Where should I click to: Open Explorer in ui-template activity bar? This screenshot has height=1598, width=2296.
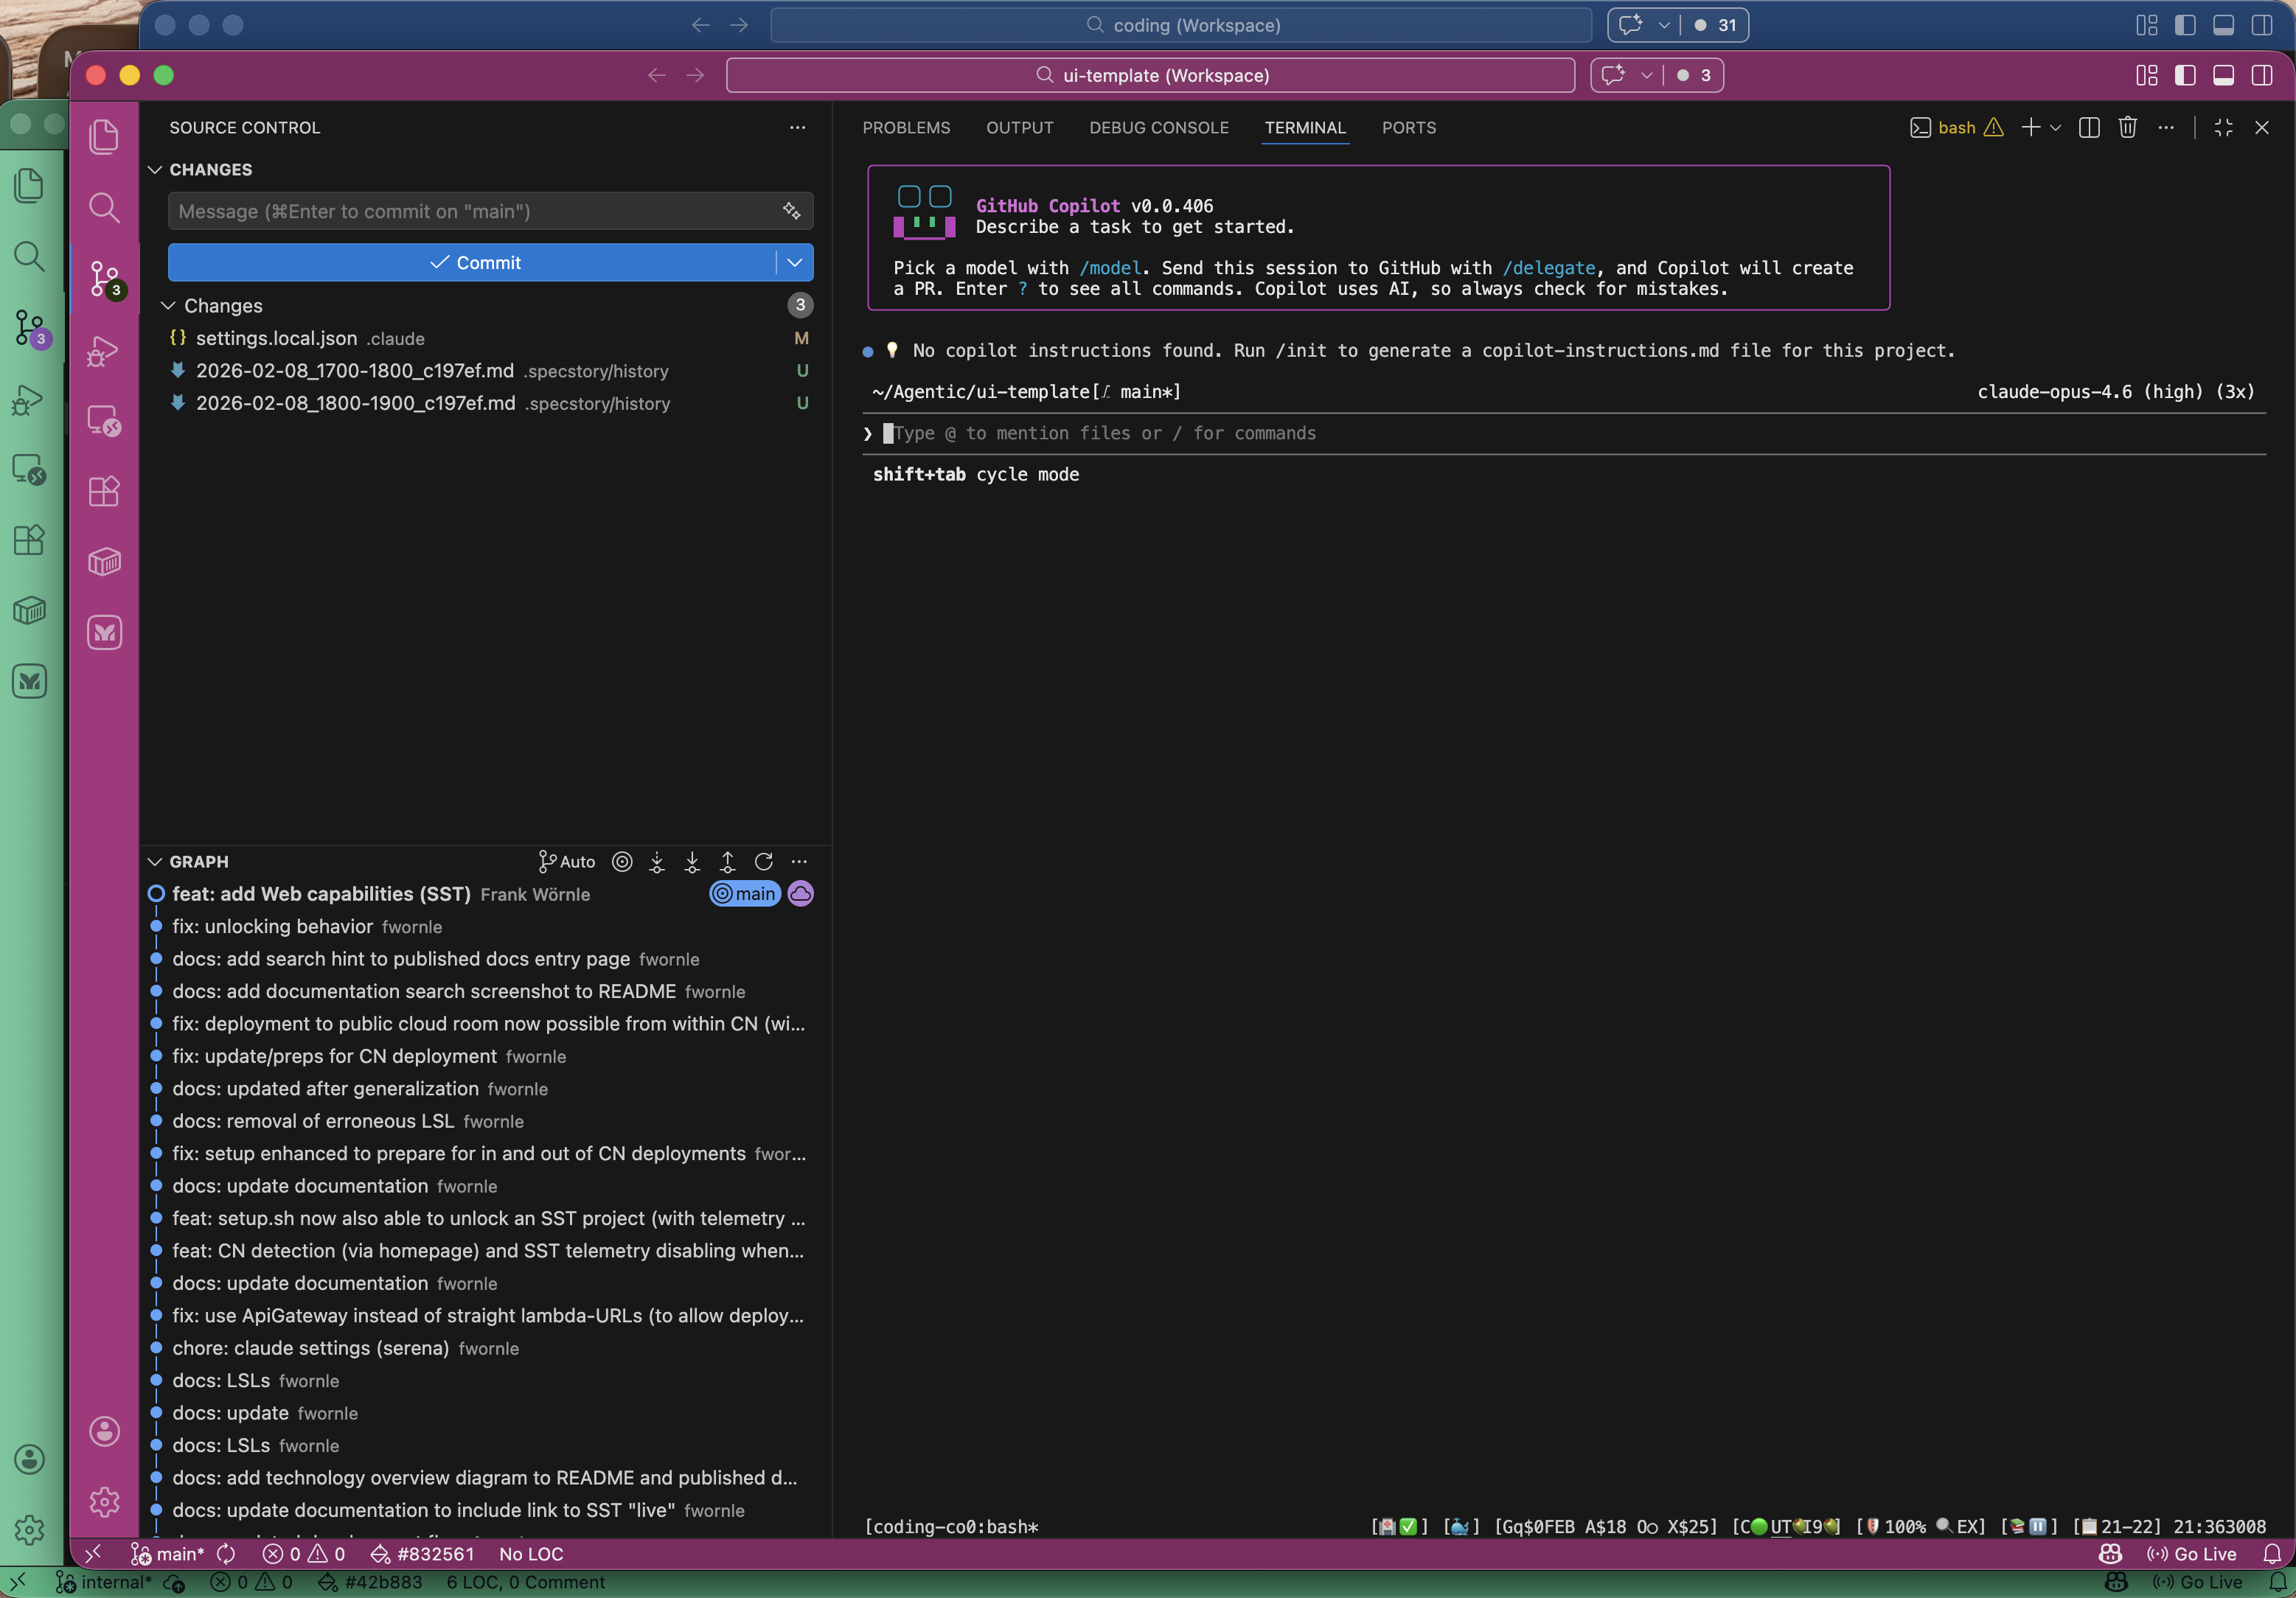(104, 136)
